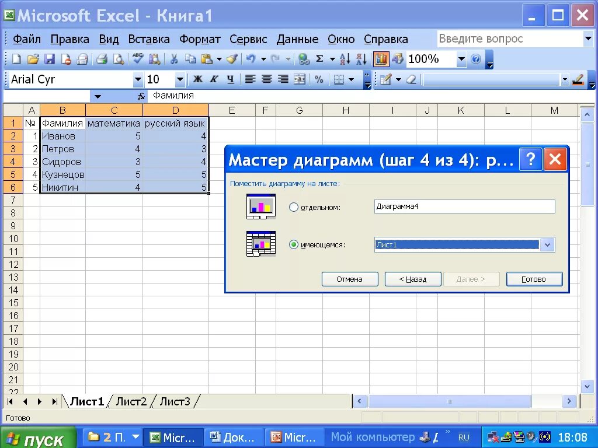Image resolution: width=598 pixels, height=448 pixels.
Task: Click the insert function fx button
Action: pyautogui.click(x=141, y=96)
